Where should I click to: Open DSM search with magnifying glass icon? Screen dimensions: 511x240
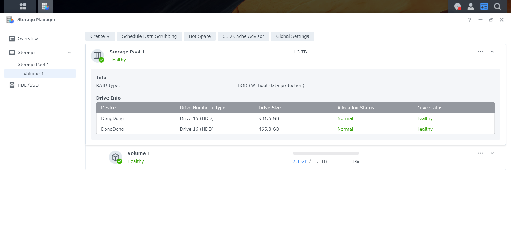coord(497,6)
